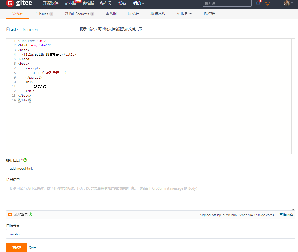Viewport: 298px width, 252px height.
Task: Click the plus create-new icon
Action: click(x=277, y=3)
